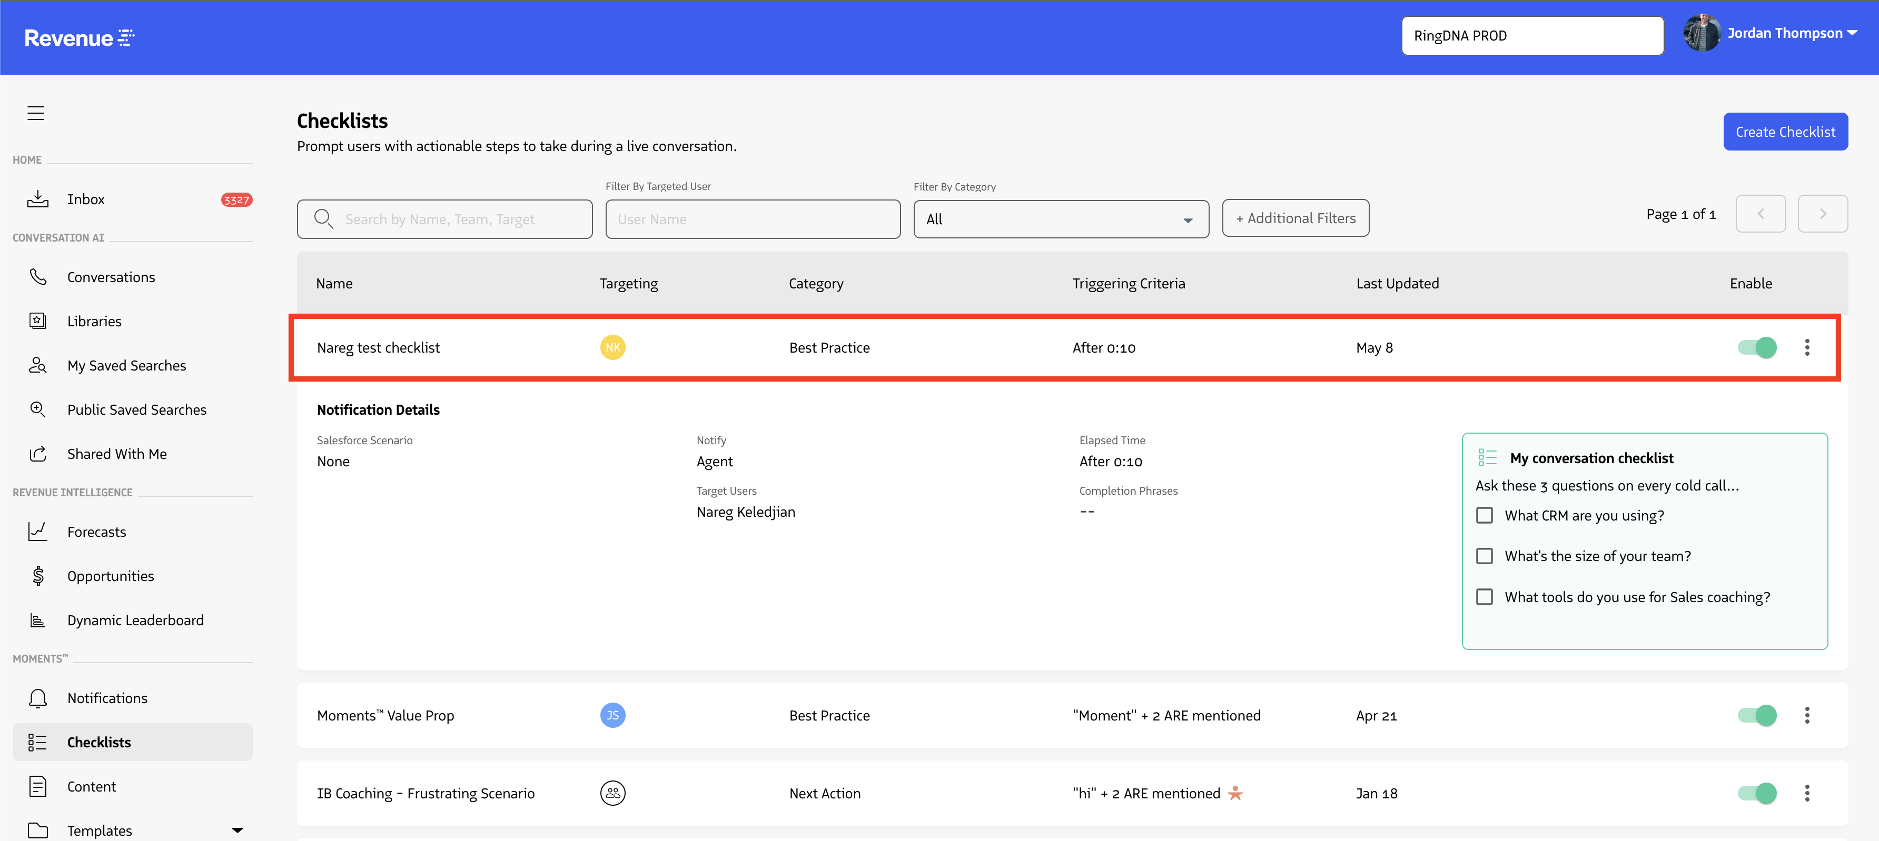
Task: Click the Revenue logo
Action: coord(80,37)
